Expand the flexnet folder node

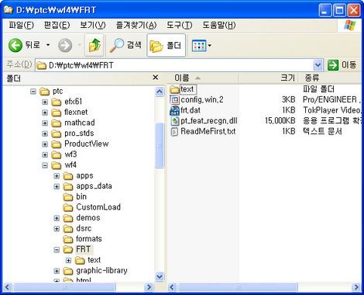coord(45,113)
